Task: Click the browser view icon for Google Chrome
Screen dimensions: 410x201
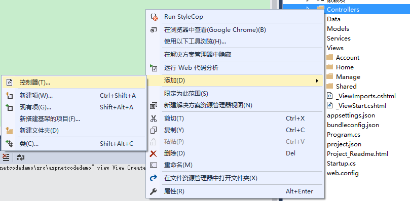Action: [x=154, y=30]
